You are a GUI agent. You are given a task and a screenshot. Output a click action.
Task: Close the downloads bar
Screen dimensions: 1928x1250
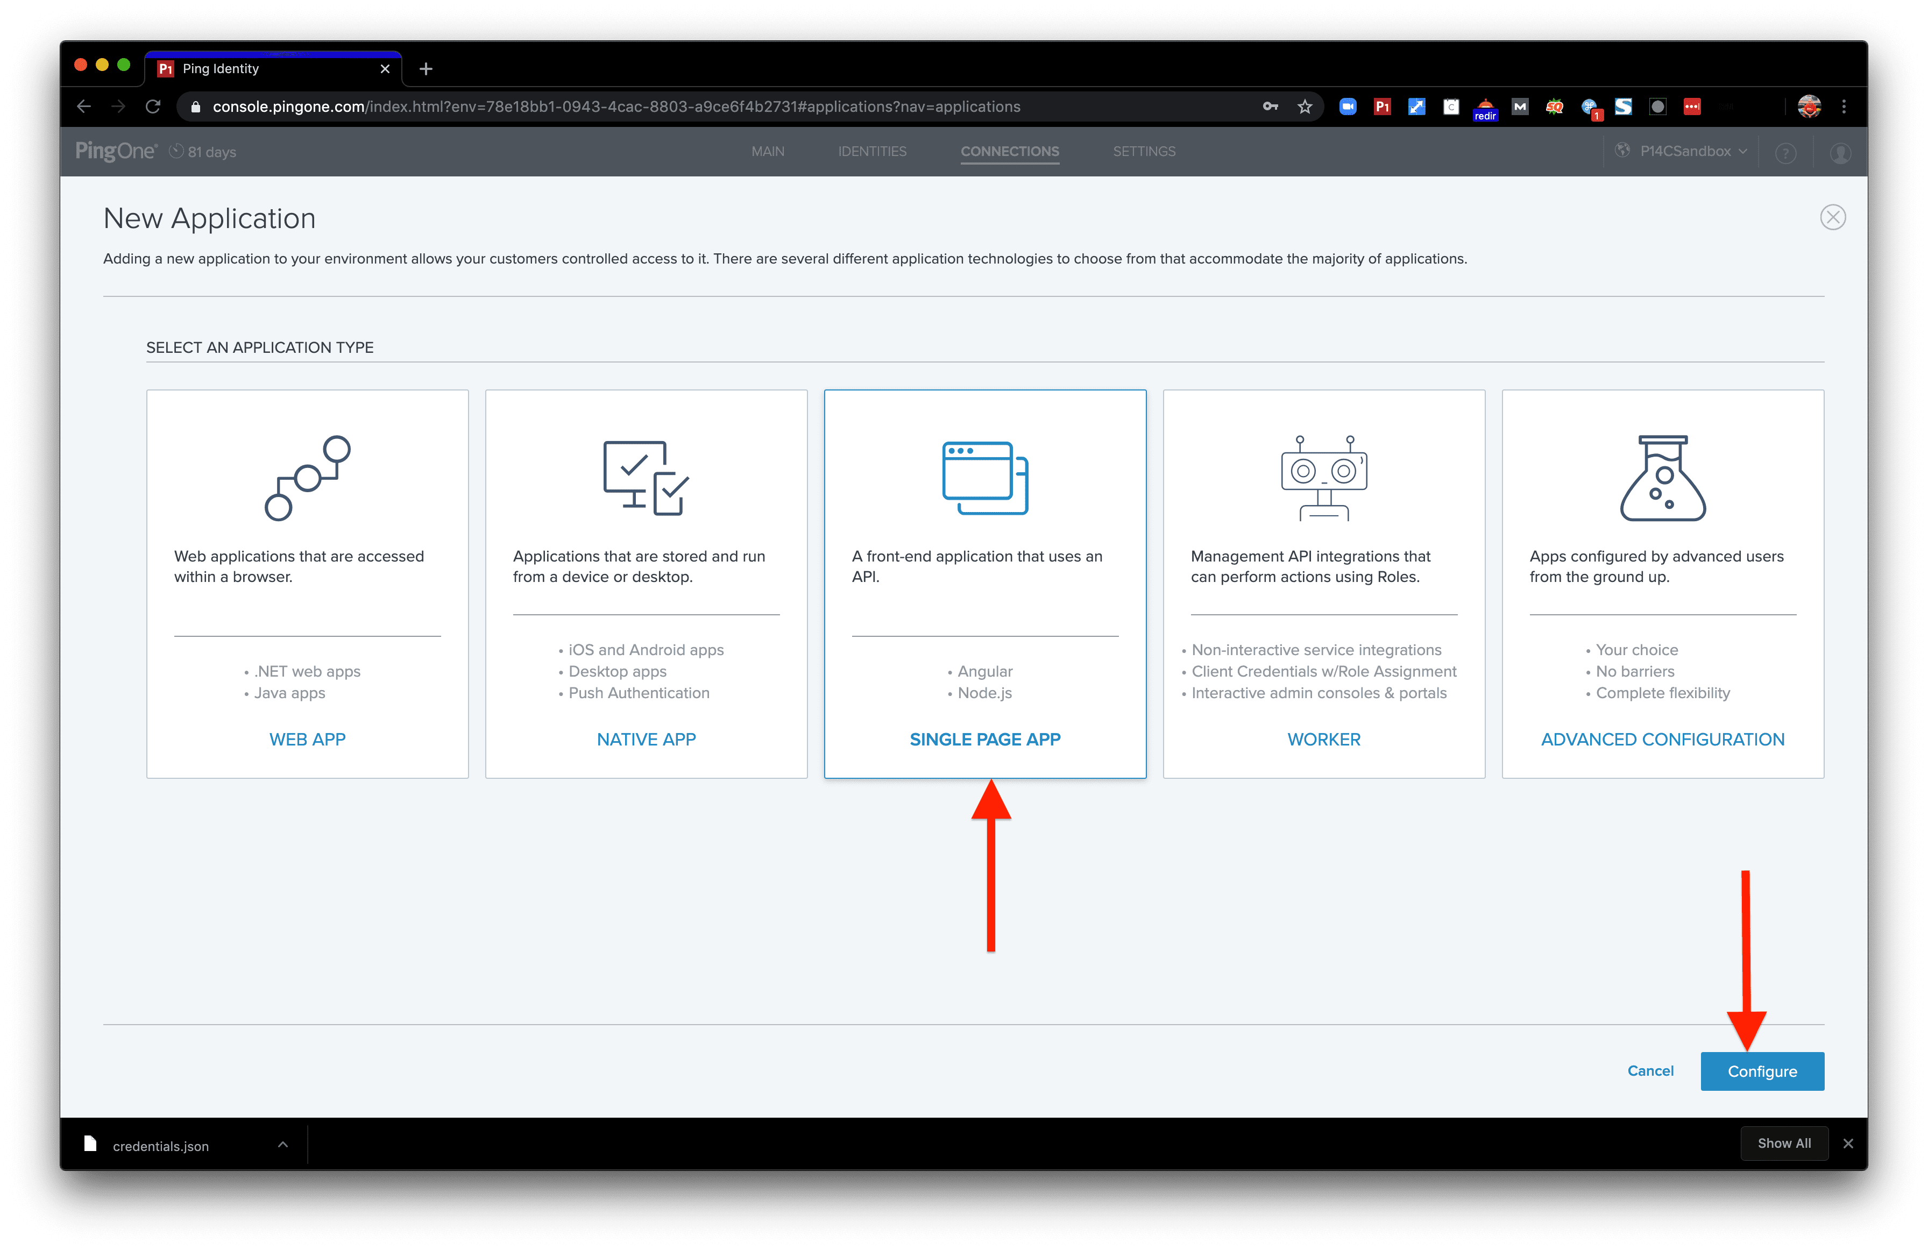pyautogui.click(x=1848, y=1143)
